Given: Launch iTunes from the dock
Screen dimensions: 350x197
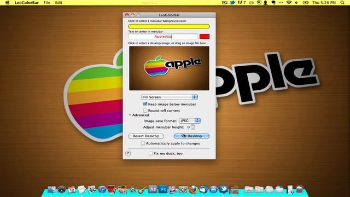Looking at the screenshot, I should point(102,189).
